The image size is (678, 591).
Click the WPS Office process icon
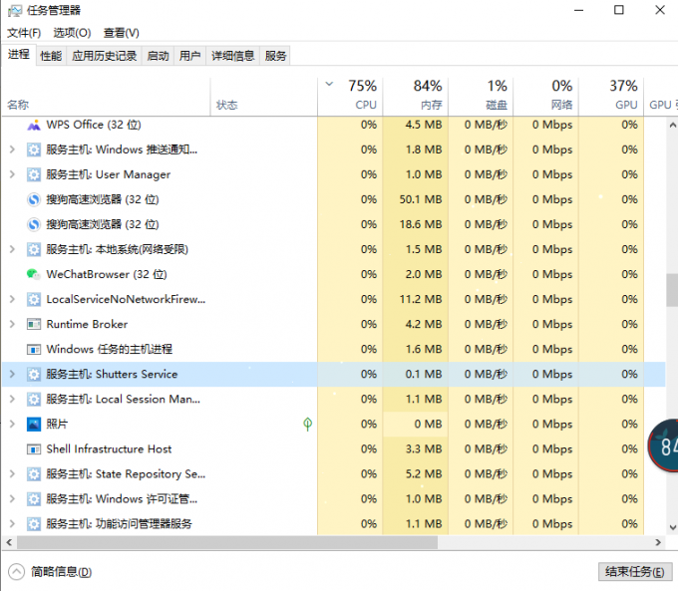(34, 125)
